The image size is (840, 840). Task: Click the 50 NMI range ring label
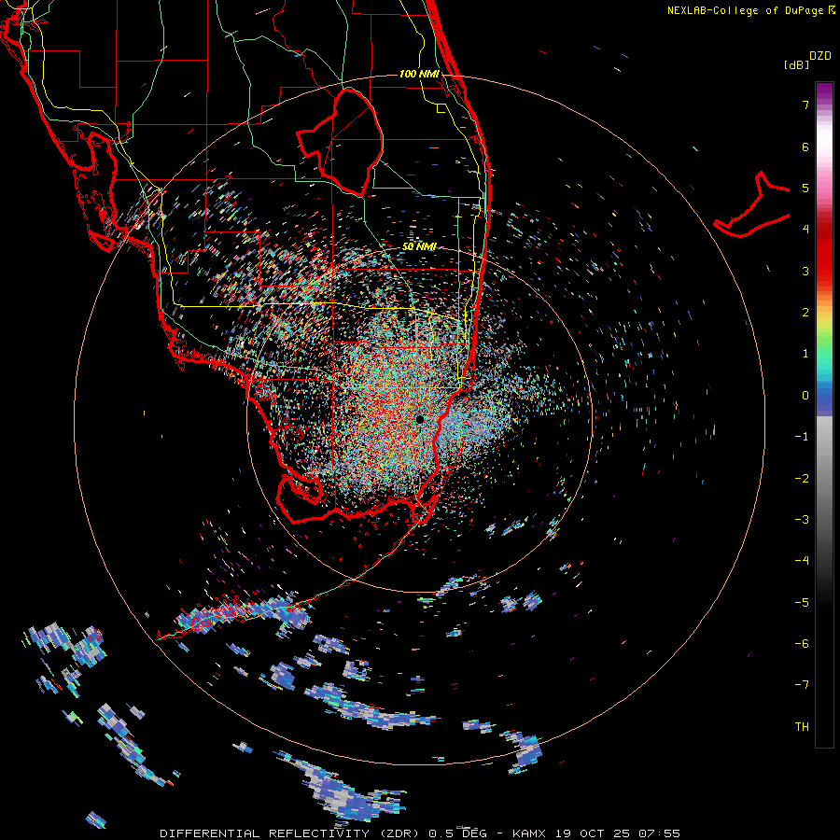419,246
